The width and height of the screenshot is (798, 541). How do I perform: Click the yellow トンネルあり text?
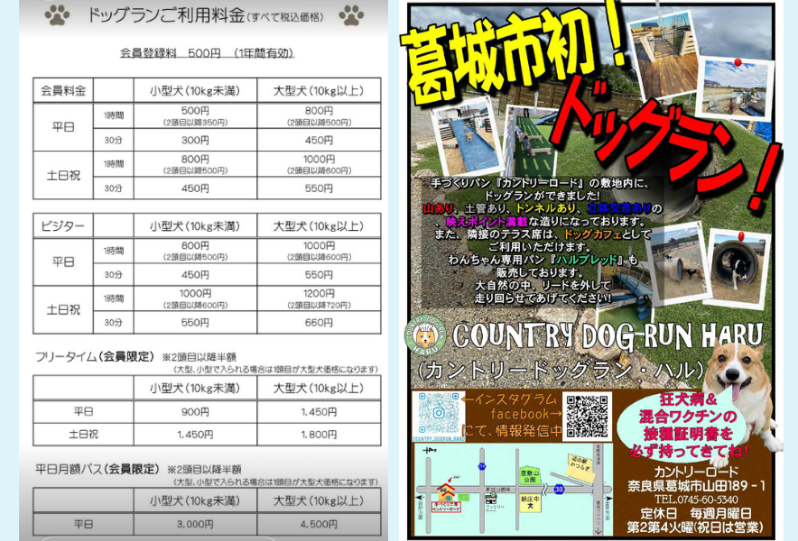[x=545, y=208]
